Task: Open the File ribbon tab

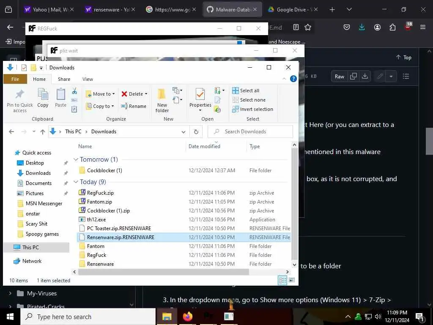Action: point(15,79)
